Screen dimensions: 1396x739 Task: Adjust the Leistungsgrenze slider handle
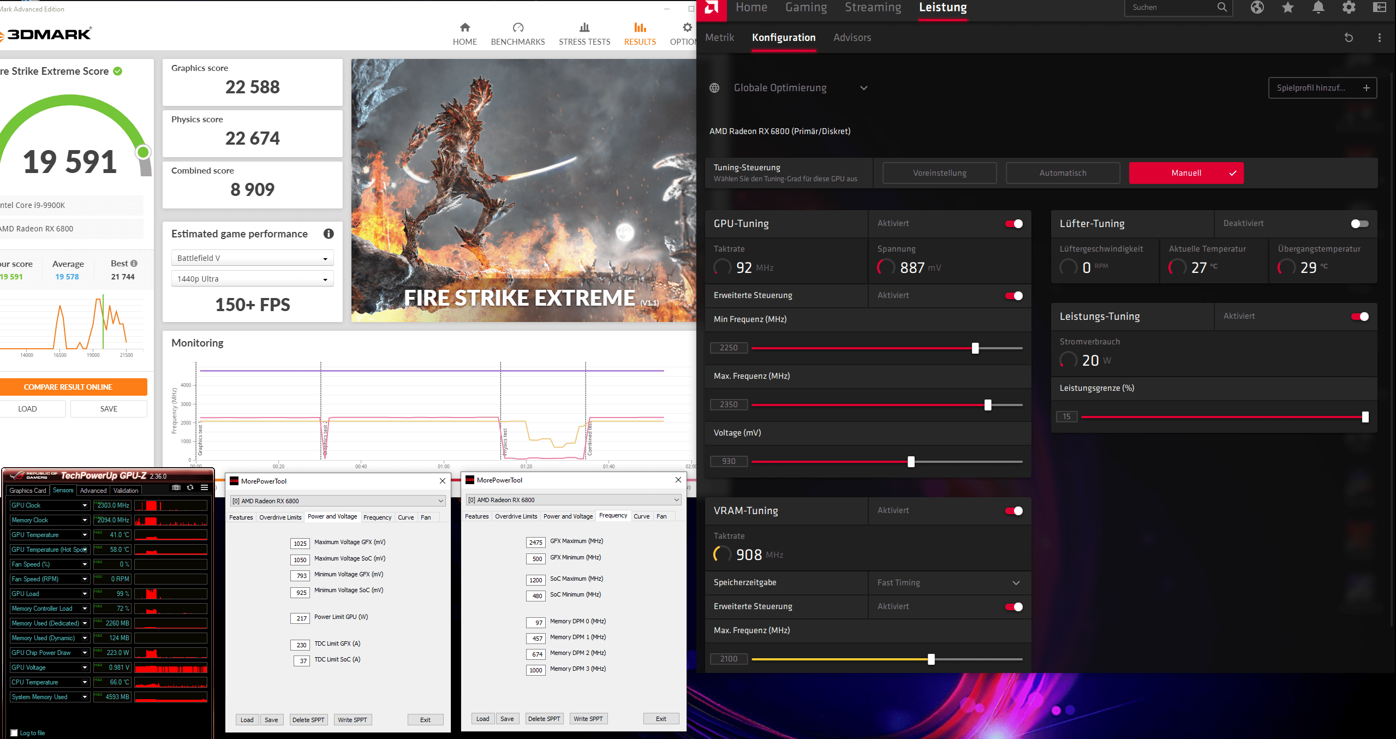point(1365,417)
